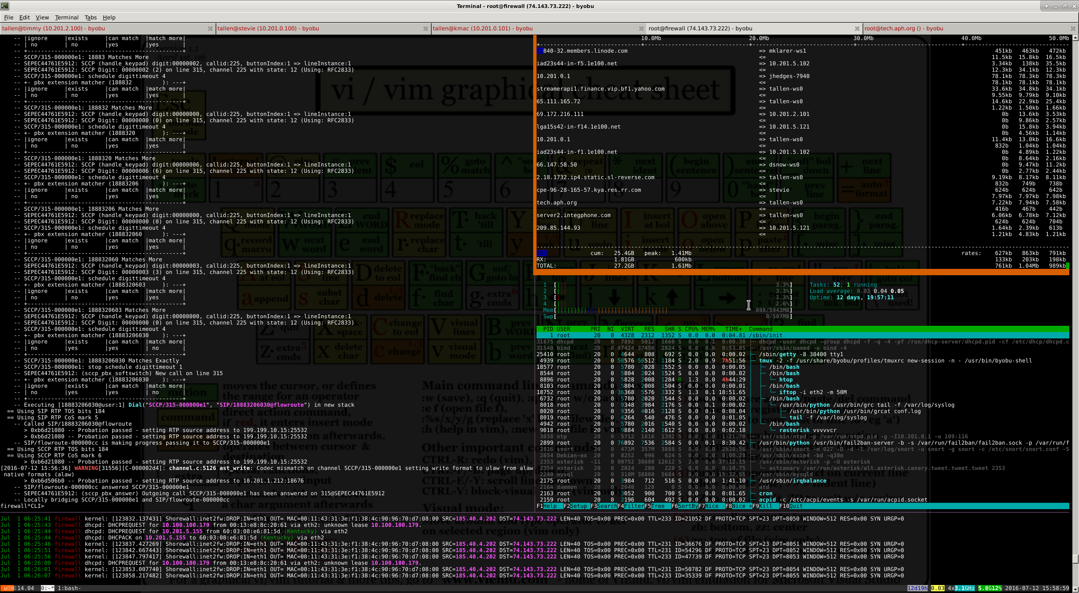Open the File menu
Viewport: 1079px width, 593px height.
pyautogui.click(x=8, y=17)
